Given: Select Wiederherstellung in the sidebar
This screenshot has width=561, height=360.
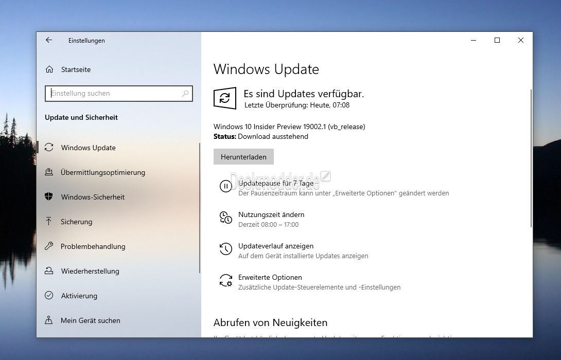Looking at the screenshot, I should click(x=90, y=271).
